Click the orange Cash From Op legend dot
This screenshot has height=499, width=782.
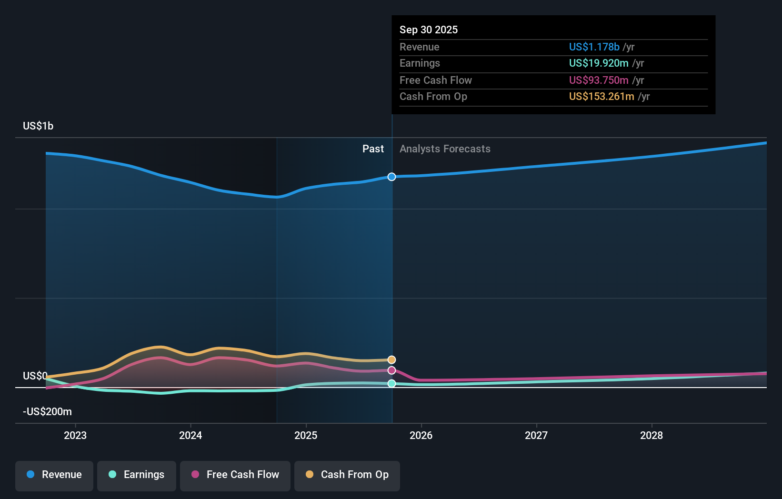point(310,475)
